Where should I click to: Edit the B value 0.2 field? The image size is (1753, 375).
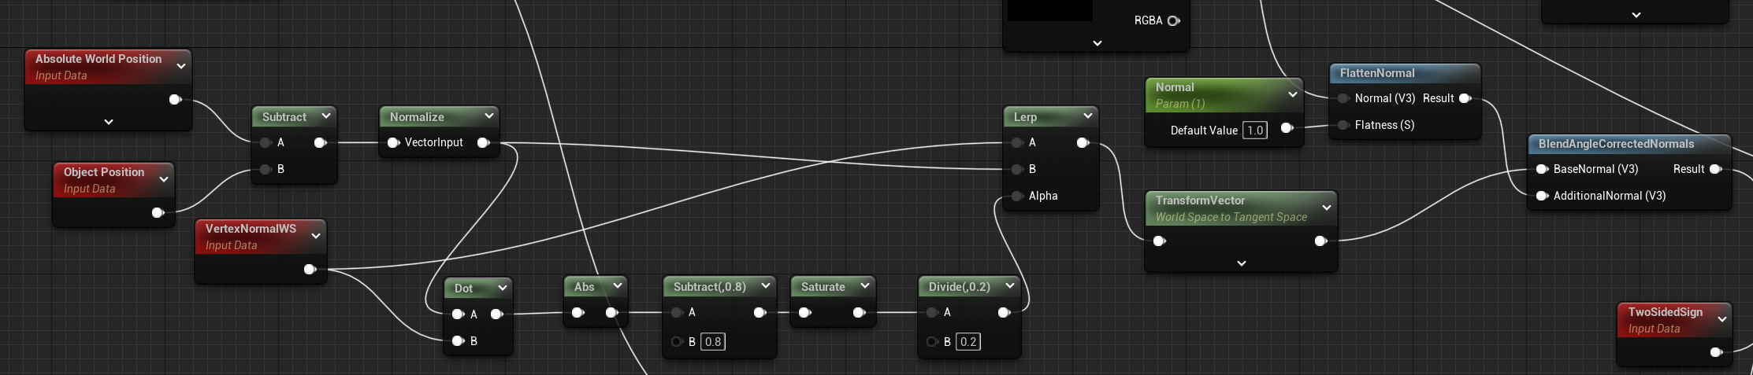click(x=967, y=341)
